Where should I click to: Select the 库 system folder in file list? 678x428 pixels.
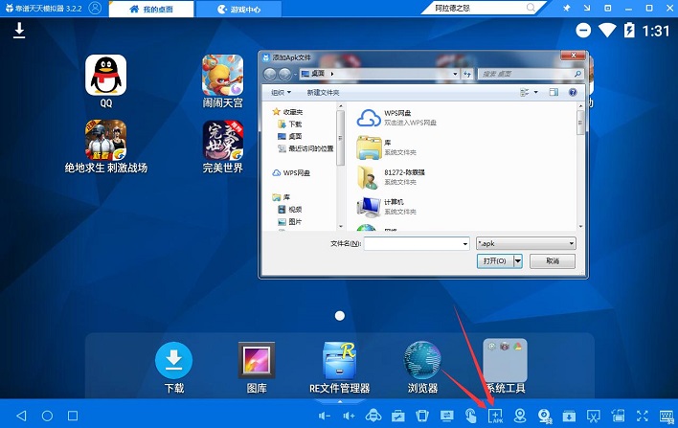[x=387, y=147]
